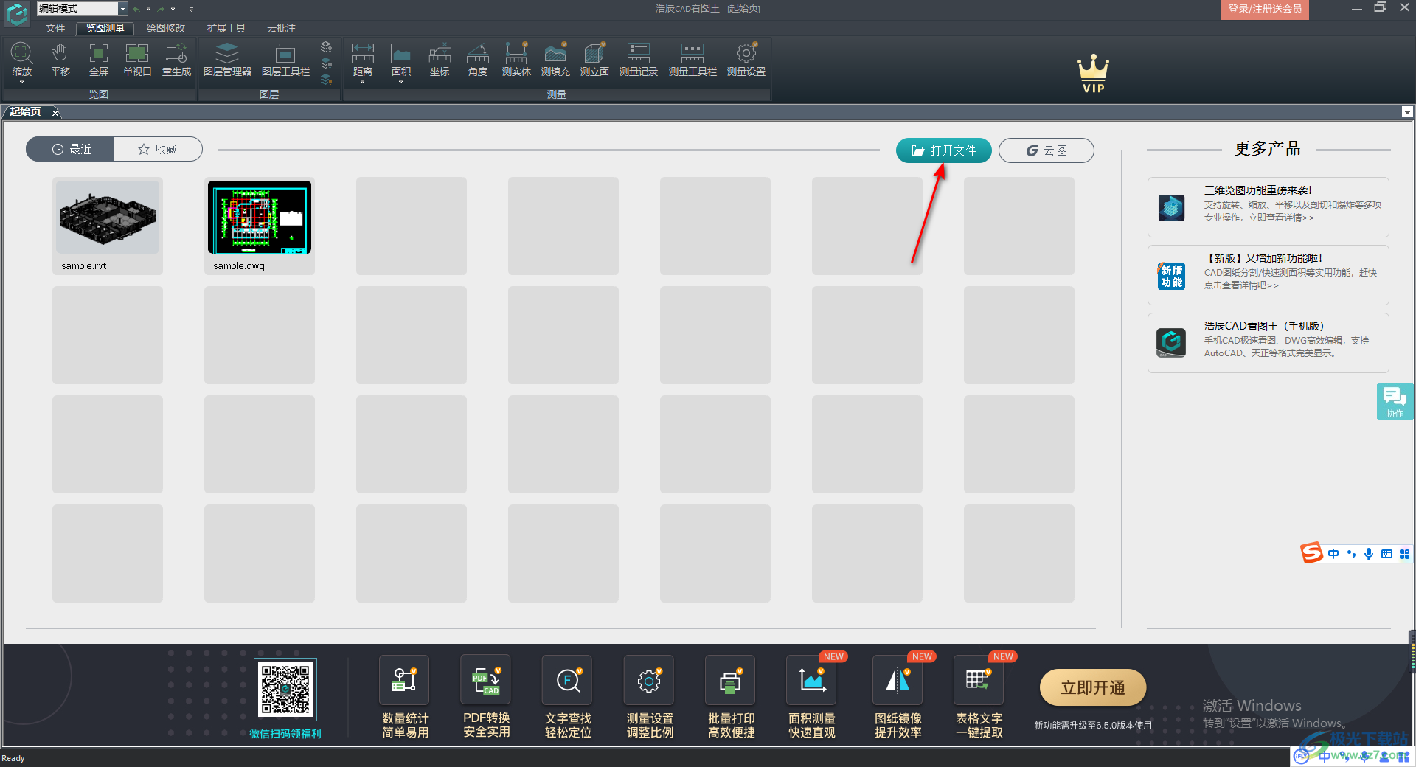The width and height of the screenshot is (1416, 767).
Task: Expand the 距离 distance options arrow
Action: [x=363, y=83]
